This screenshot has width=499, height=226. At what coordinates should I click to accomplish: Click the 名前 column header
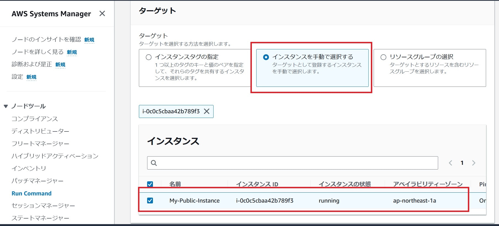point(175,184)
